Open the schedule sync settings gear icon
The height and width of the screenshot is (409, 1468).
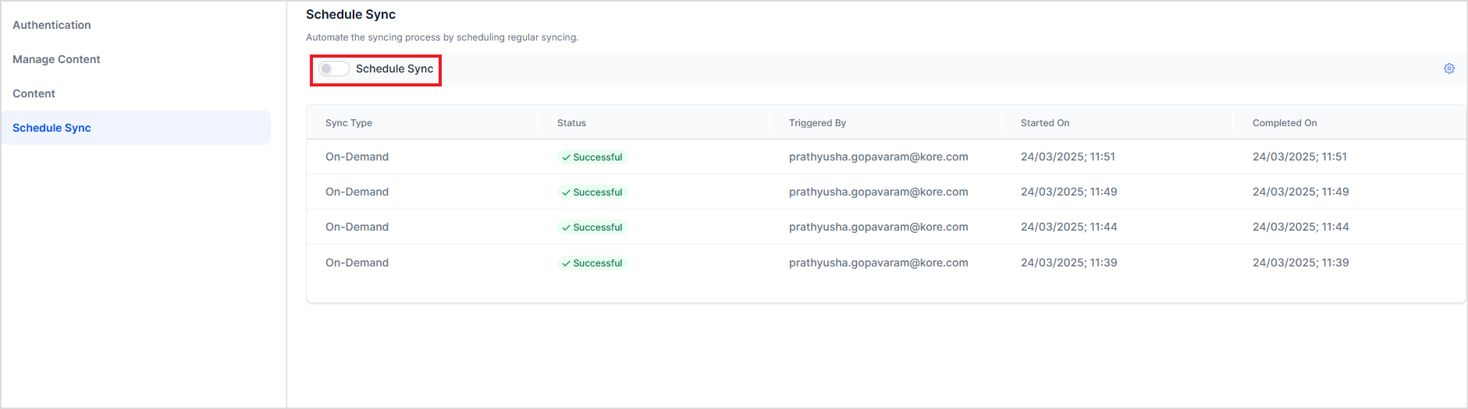pos(1448,69)
